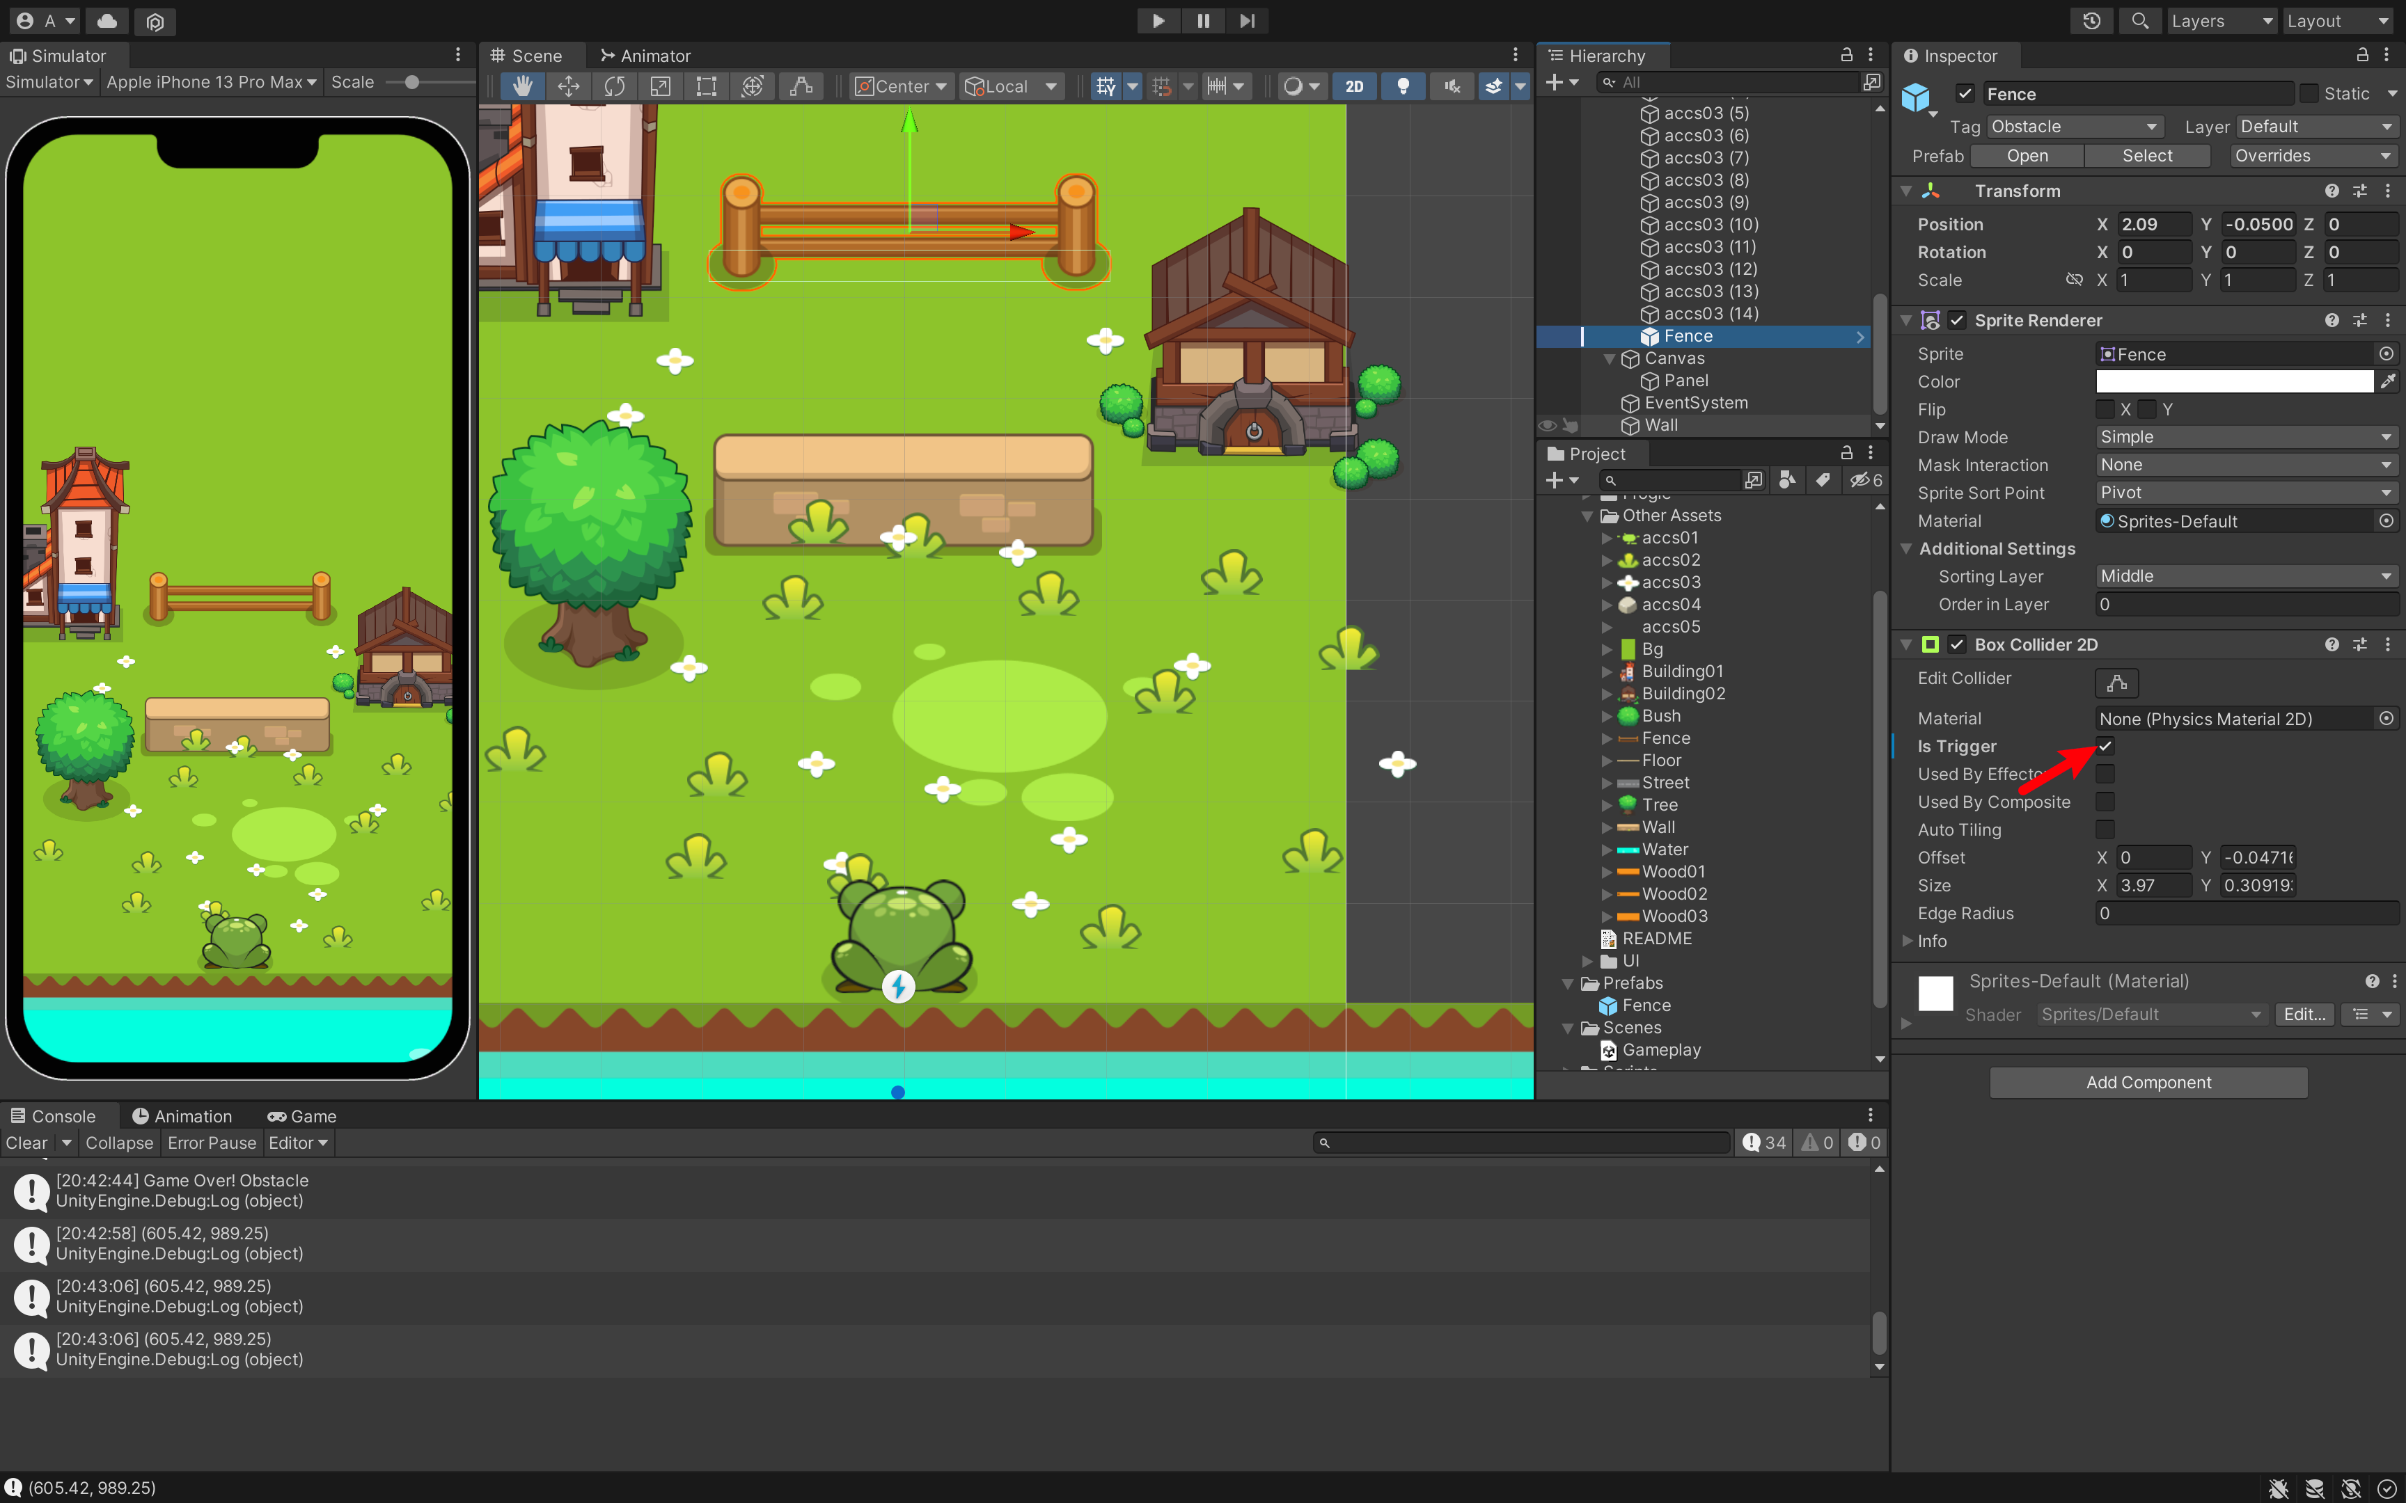
Task: Enable Auto Tiling checkbox
Action: [2105, 830]
